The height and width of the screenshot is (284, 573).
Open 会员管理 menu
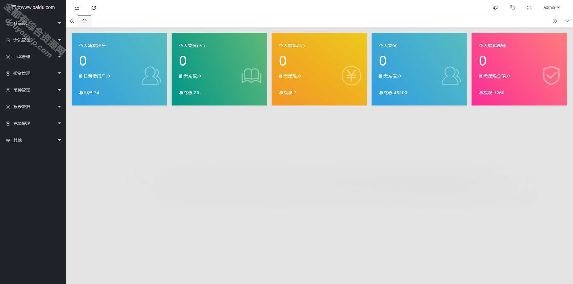[33, 40]
